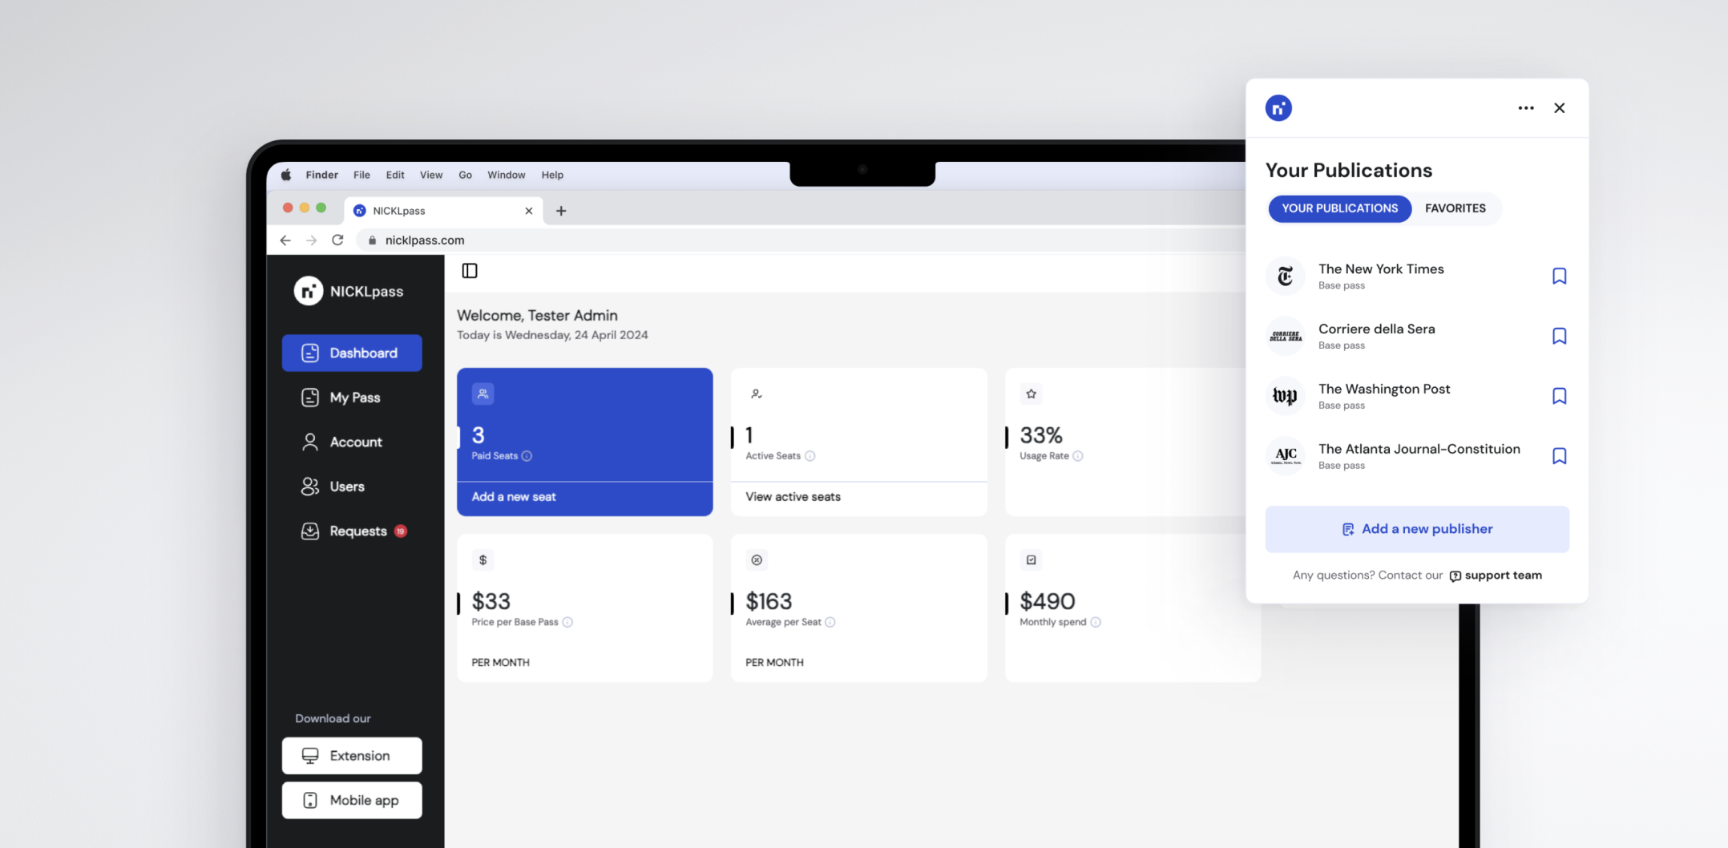Image resolution: width=1728 pixels, height=848 pixels.
Task: Click the AJC publication logo
Action: (x=1286, y=456)
